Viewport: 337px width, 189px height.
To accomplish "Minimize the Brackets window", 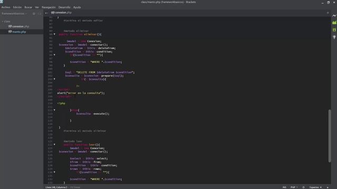I will click(x=322, y=2).
